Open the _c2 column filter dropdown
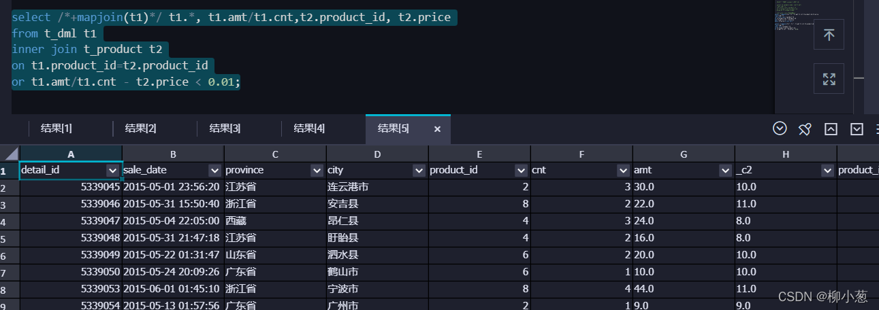 827,170
